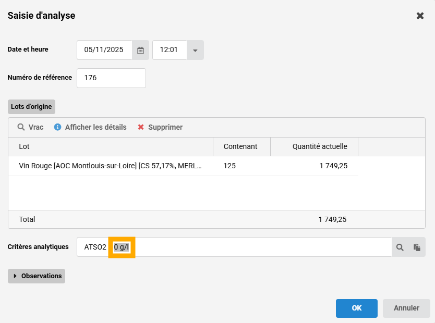Sort by the Lot column header
The height and width of the screenshot is (323, 435).
click(x=111, y=146)
